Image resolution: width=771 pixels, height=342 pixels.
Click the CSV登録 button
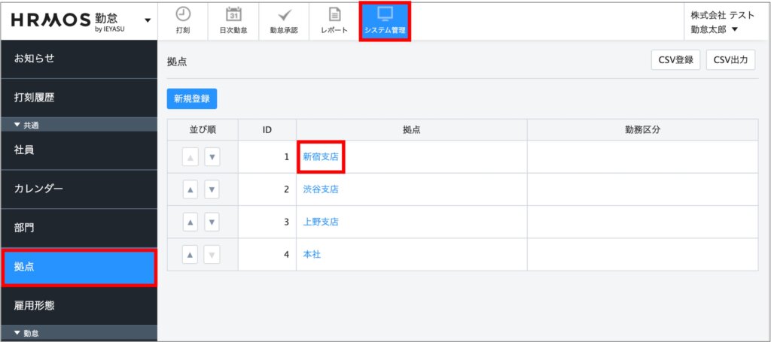pos(675,60)
